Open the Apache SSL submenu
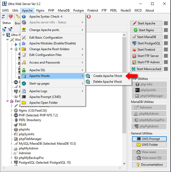The width and height of the screenshot is (171, 172). point(53,70)
